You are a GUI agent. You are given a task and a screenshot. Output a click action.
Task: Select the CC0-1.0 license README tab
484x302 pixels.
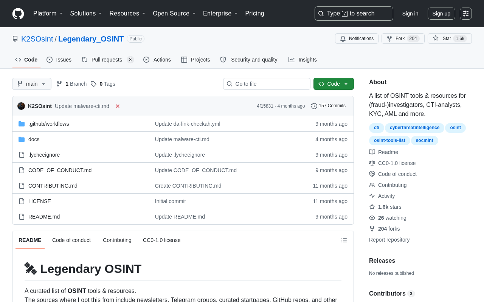[x=162, y=240]
